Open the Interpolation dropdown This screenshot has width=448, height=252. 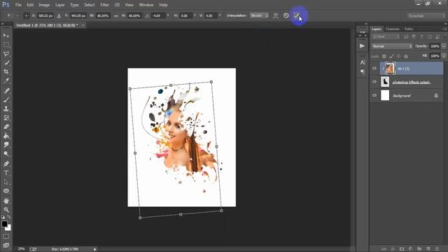click(259, 15)
